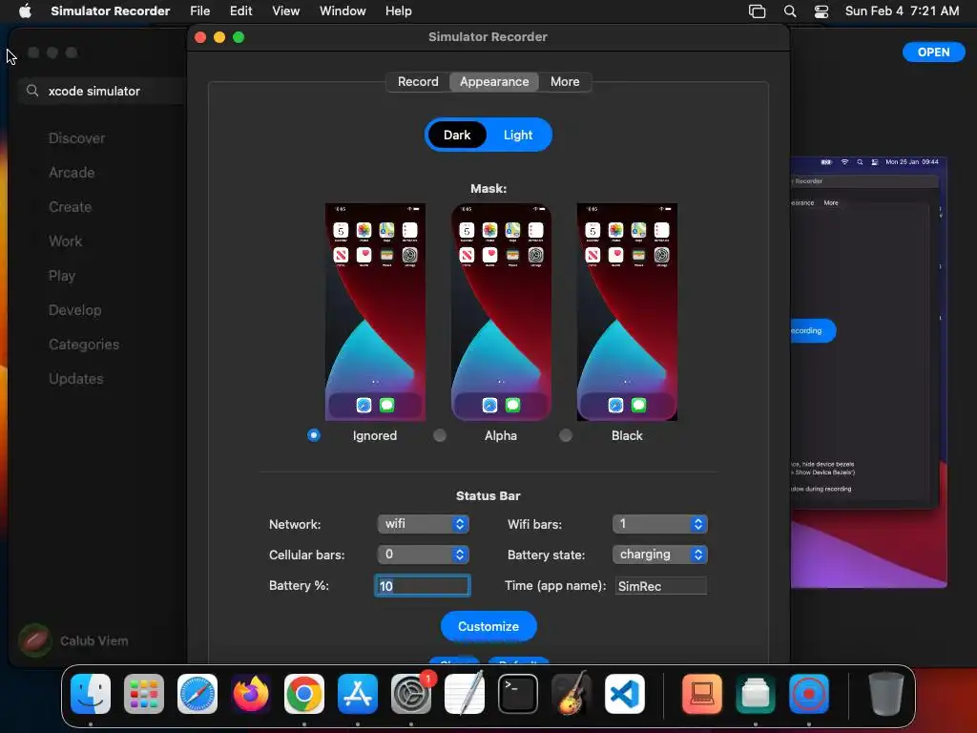Switch to the Appearance tab
Screen dimensions: 977x733
pyautogui.click(x=494, y=82)
